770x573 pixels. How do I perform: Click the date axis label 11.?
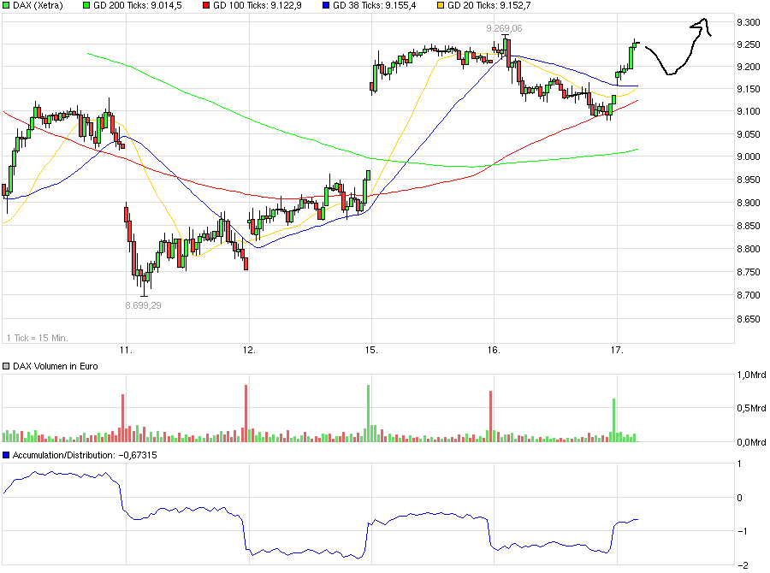127,350
